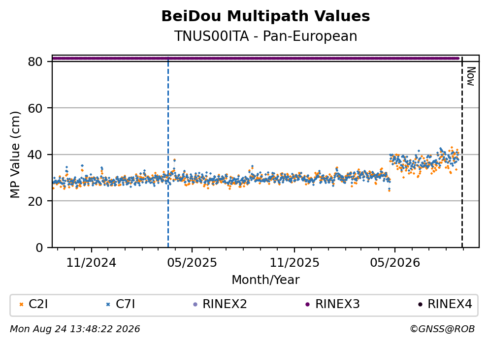Select the RINEX4 legend label
Screen dimensions: 489x344
point(450,304)
